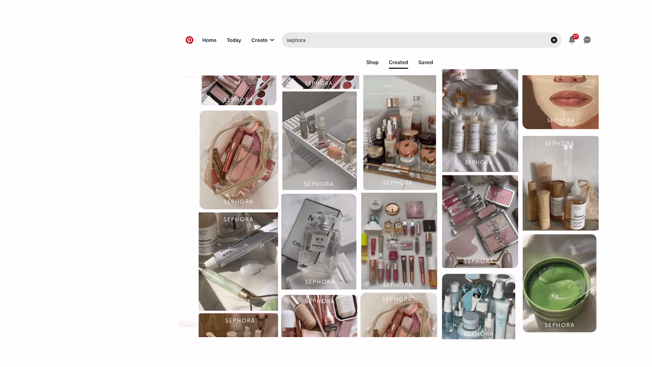Image resolution: width=652 pixels, height=367 pixels.
Task: Open the blue skincare bottles pin
Action: [x=479, y=307]
